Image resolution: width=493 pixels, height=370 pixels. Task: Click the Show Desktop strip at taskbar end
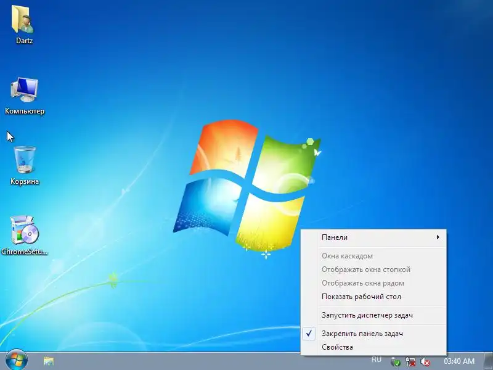[489, 361]
